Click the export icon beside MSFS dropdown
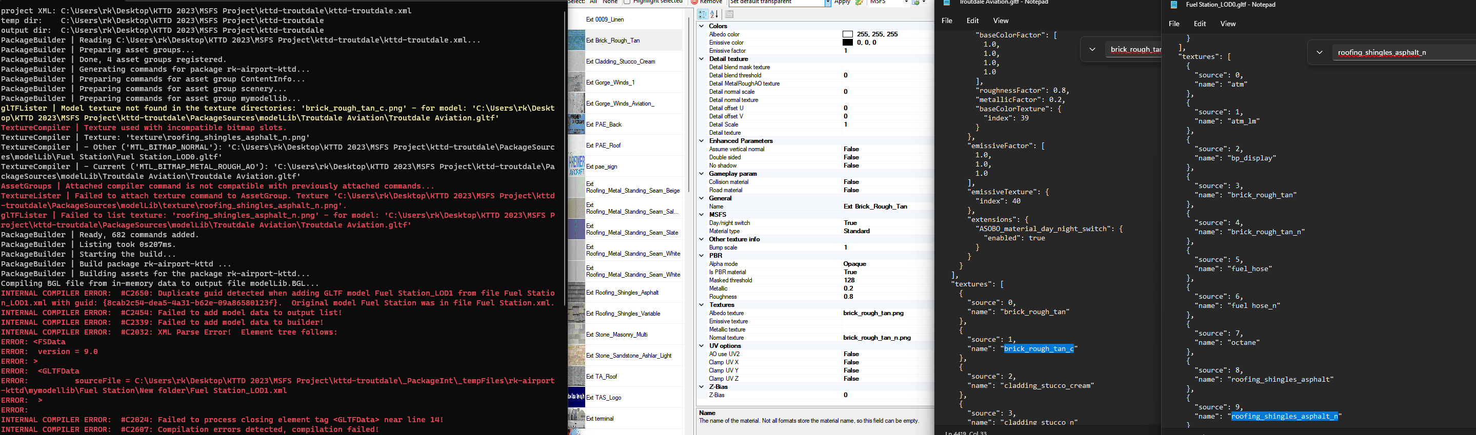1476x435 pixels. pyautogui.click(x=916, y=2)
